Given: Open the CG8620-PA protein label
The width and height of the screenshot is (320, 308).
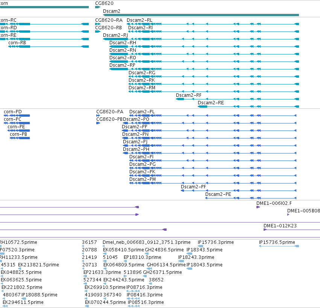Looking at the screenshot, I should click(x=110, y=112).
